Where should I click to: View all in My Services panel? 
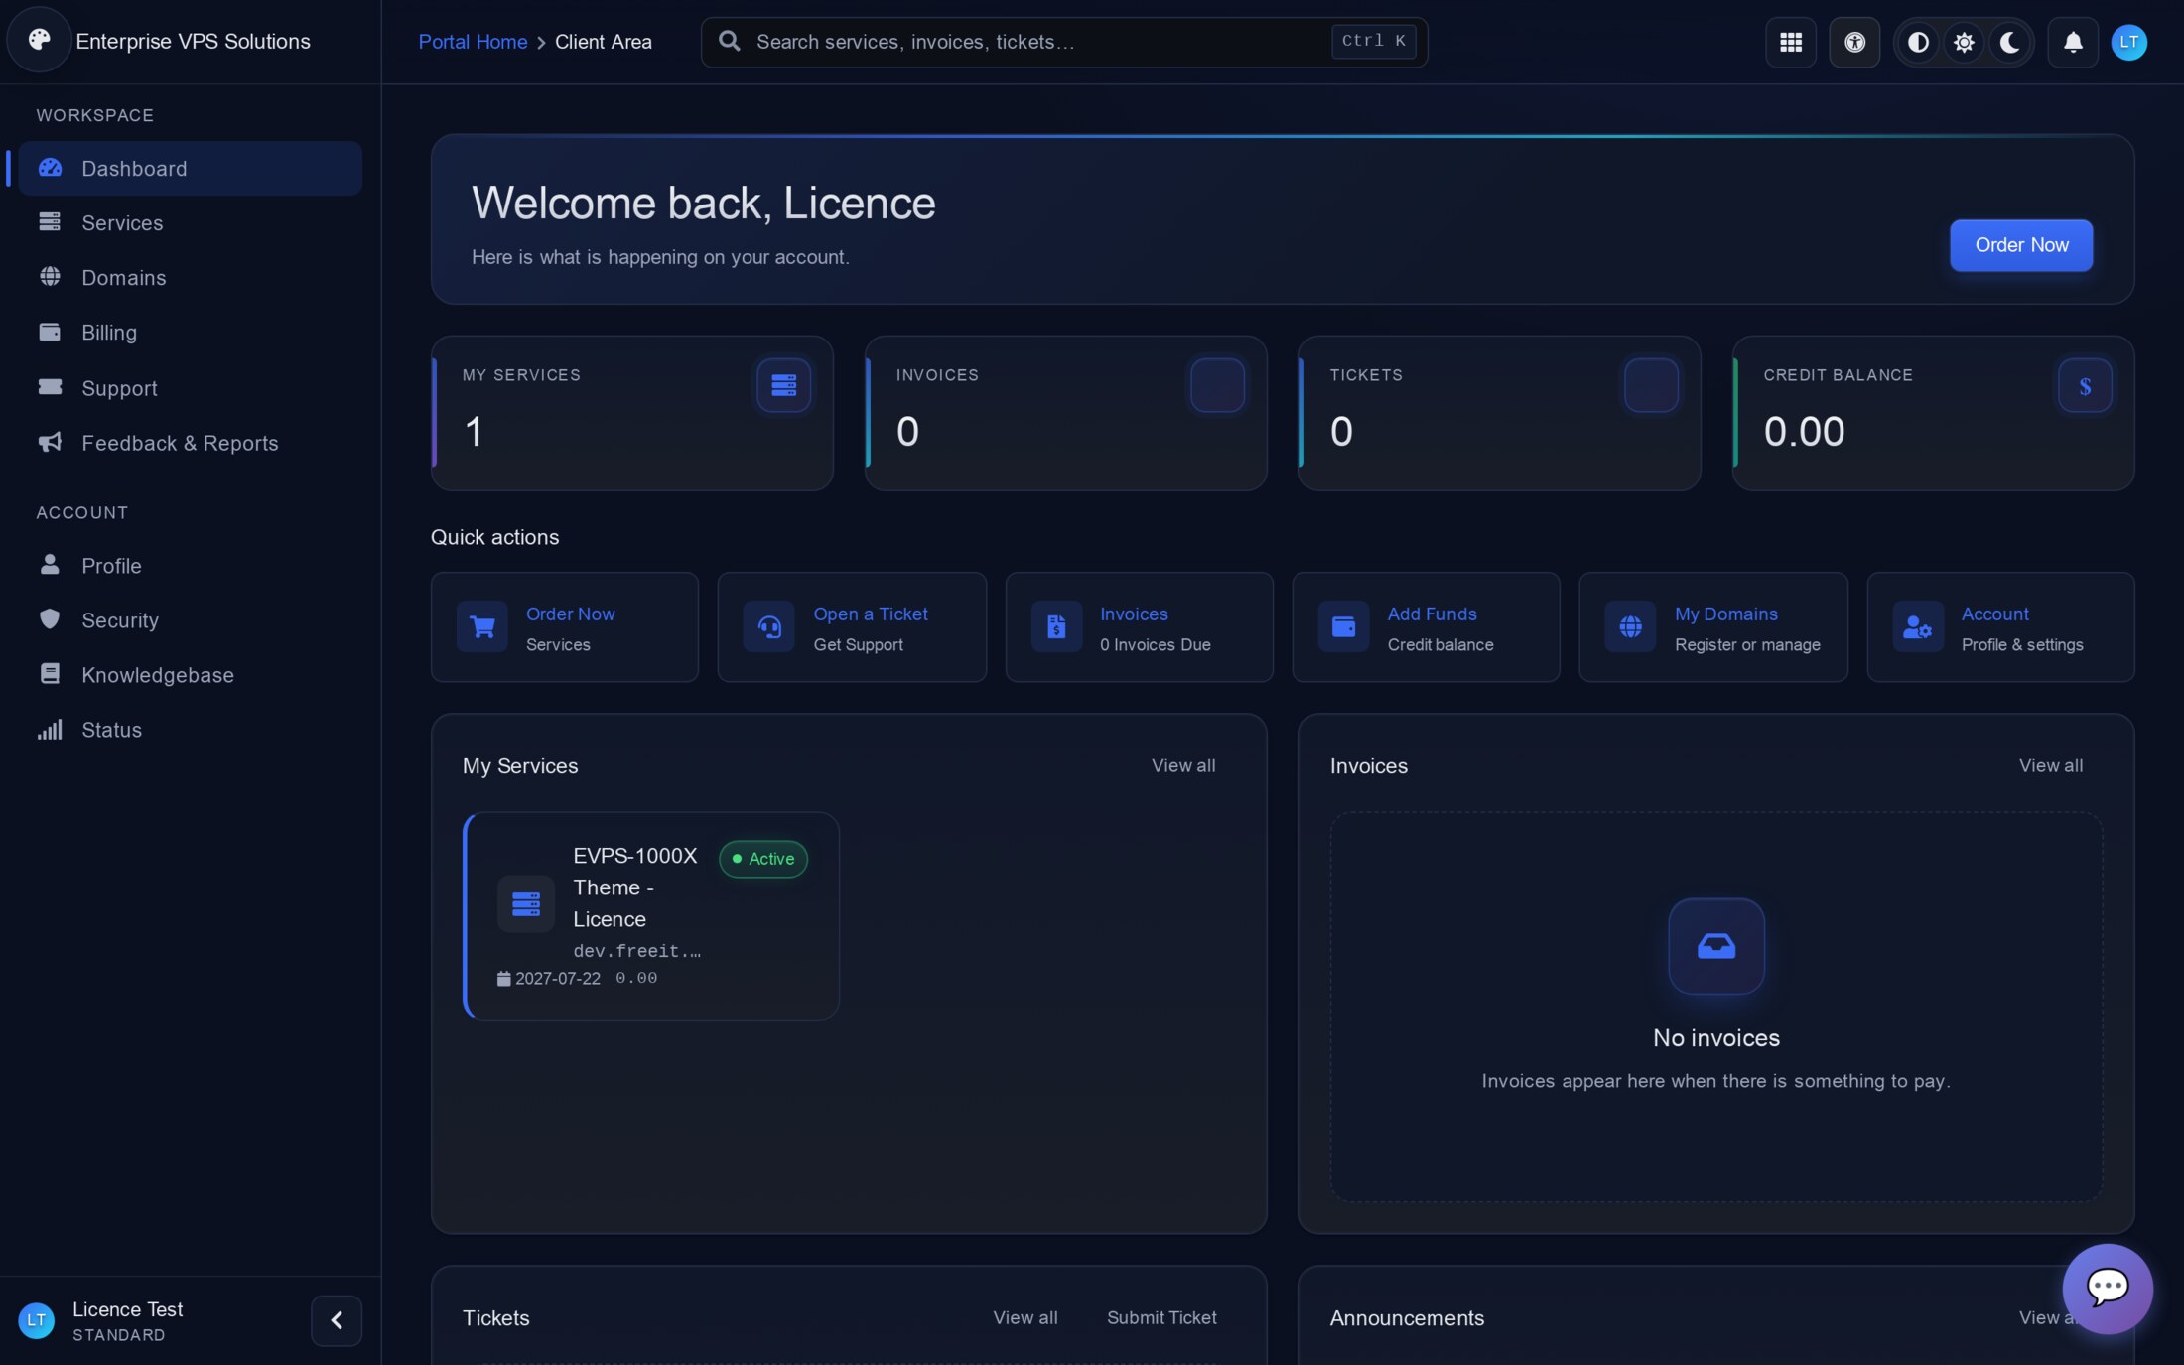(1183, 765)
